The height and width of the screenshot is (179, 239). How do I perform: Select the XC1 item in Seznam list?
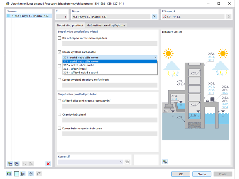(x=29, y=16)
